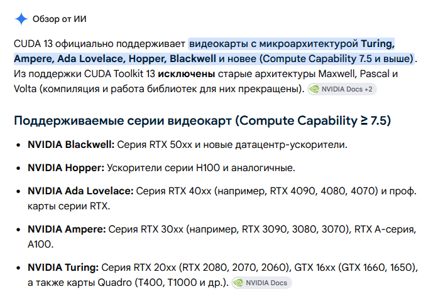Click "GTX 1660" in the Turing item
Viewport: 438px width, 294px height.
[x=363, y=267]
